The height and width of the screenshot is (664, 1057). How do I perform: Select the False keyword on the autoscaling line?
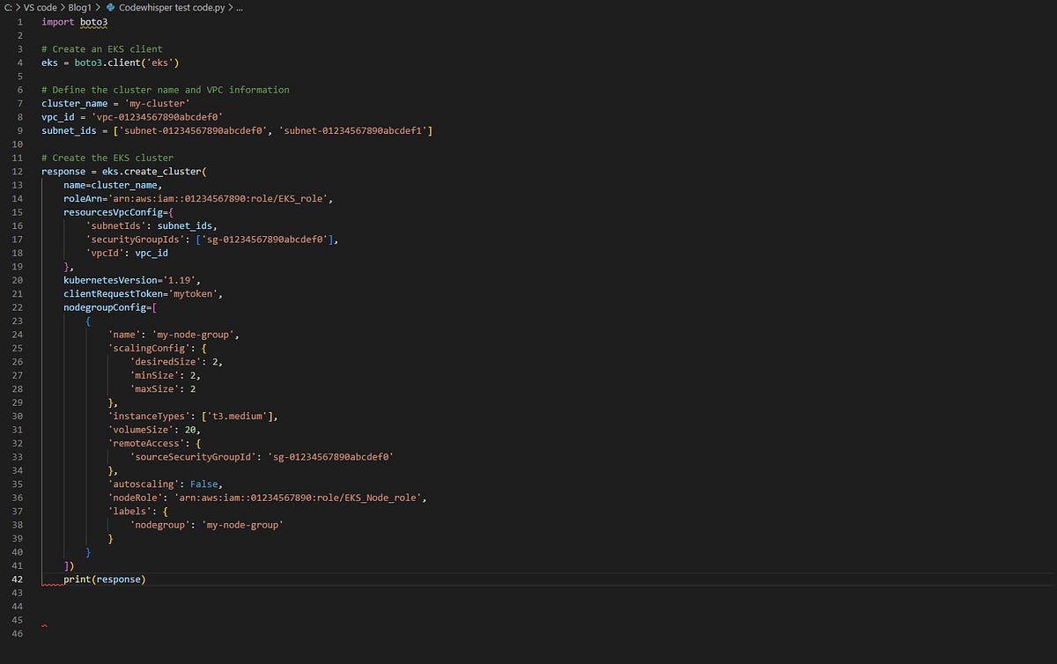(x=203, y=483)
